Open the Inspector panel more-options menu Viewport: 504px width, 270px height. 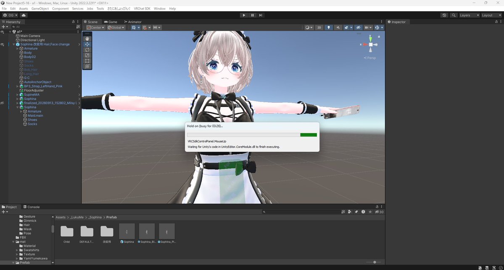pos(501,22)
